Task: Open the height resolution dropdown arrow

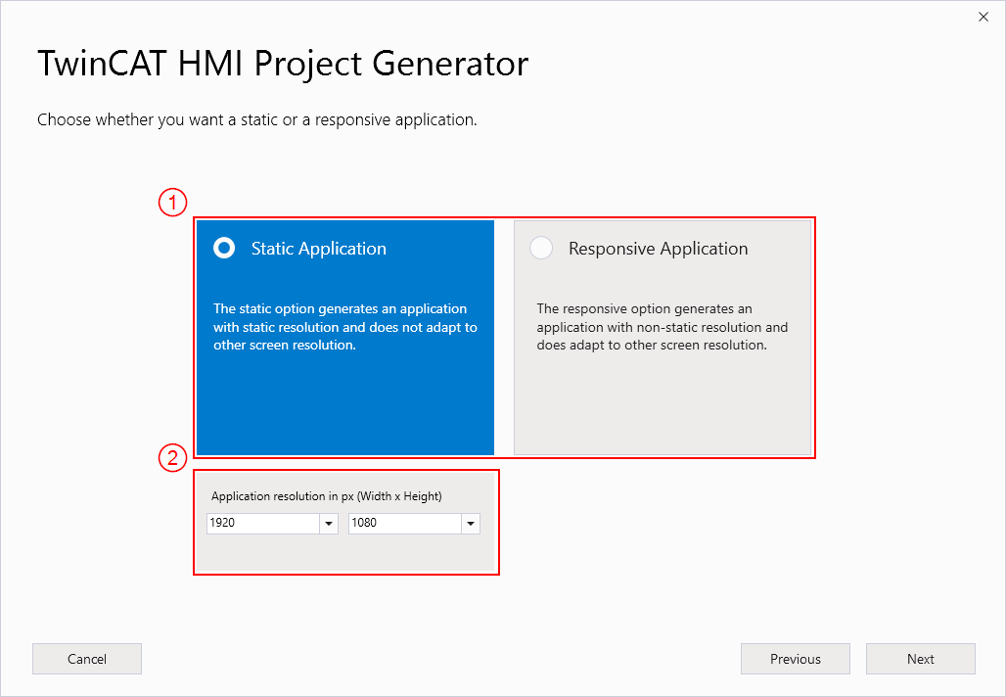Action: coord(471,524)
